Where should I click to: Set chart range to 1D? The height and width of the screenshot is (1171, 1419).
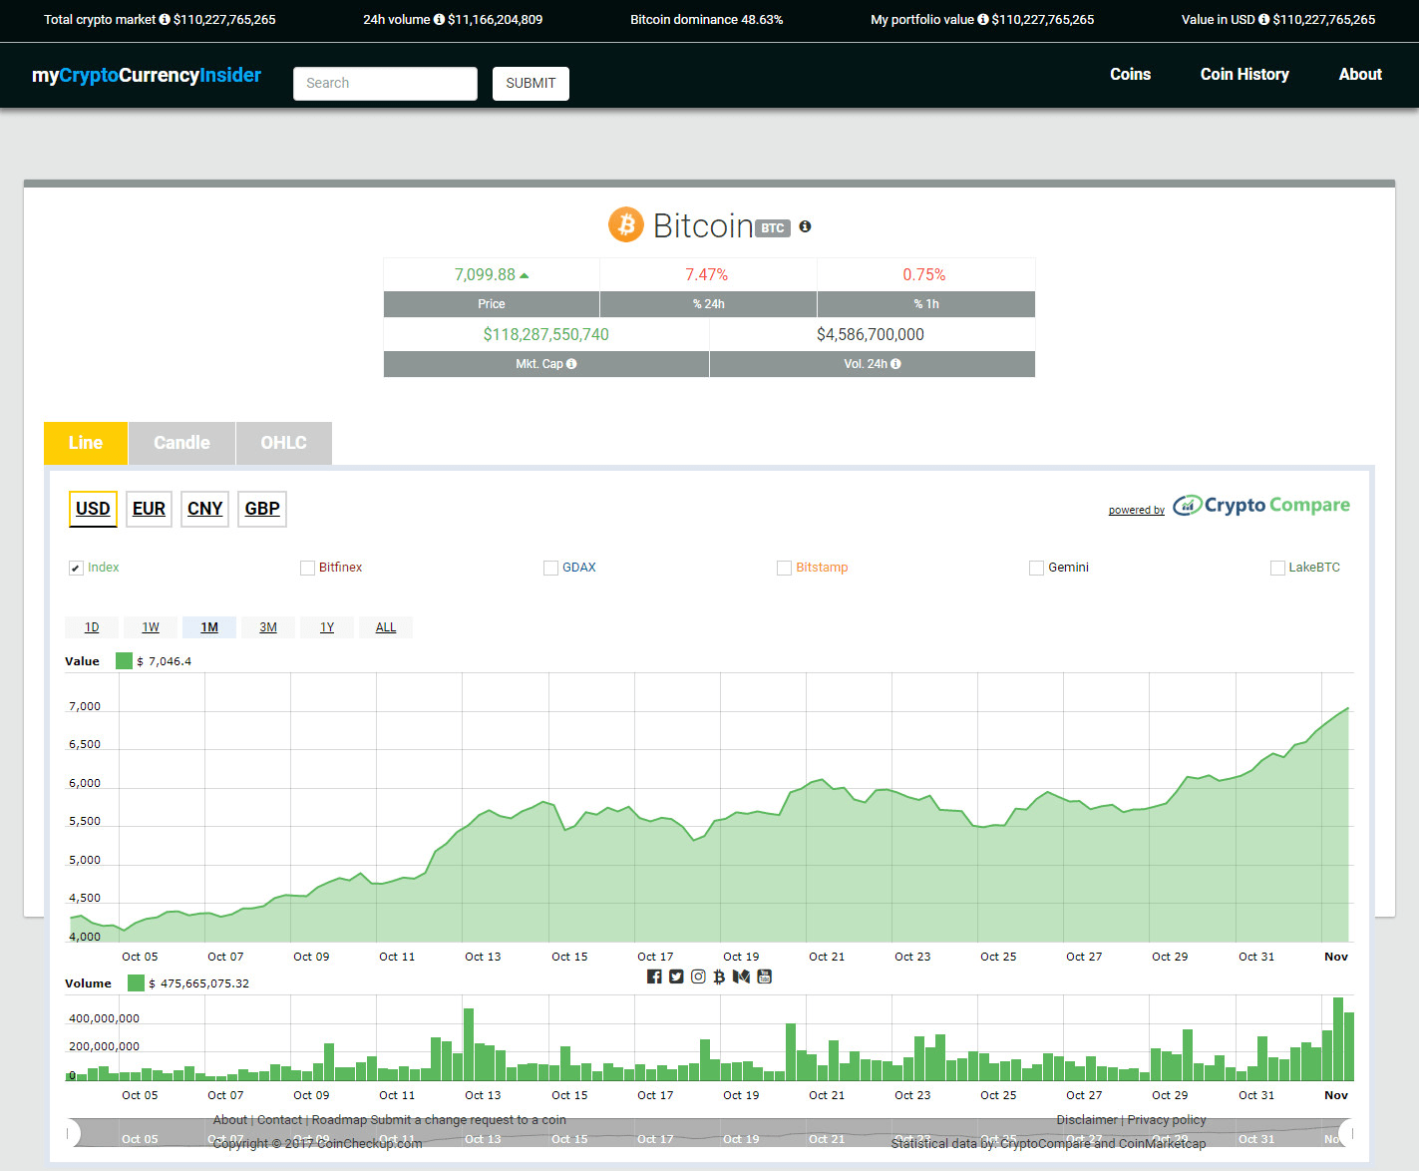92,627
